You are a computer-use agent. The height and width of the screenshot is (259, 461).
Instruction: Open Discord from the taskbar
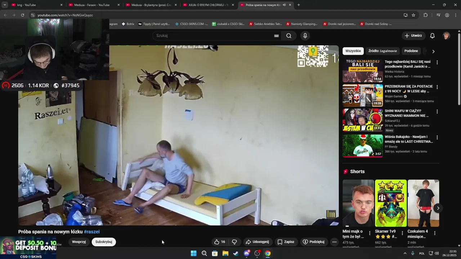247,253
